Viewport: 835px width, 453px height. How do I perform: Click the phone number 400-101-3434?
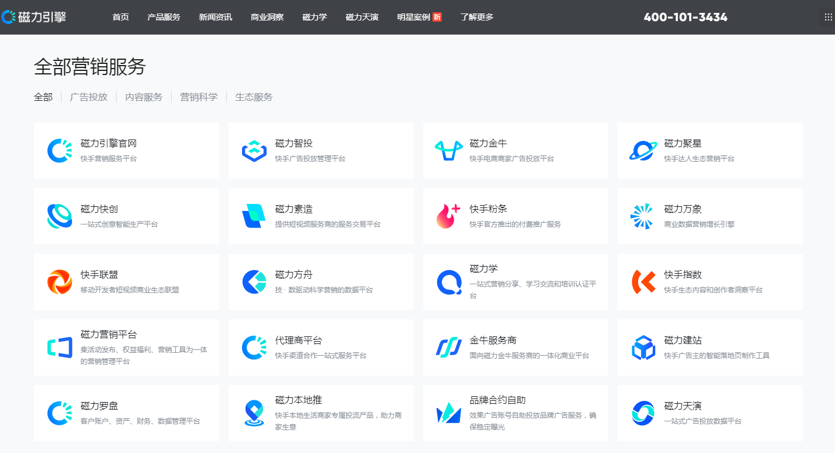(684, 17)
